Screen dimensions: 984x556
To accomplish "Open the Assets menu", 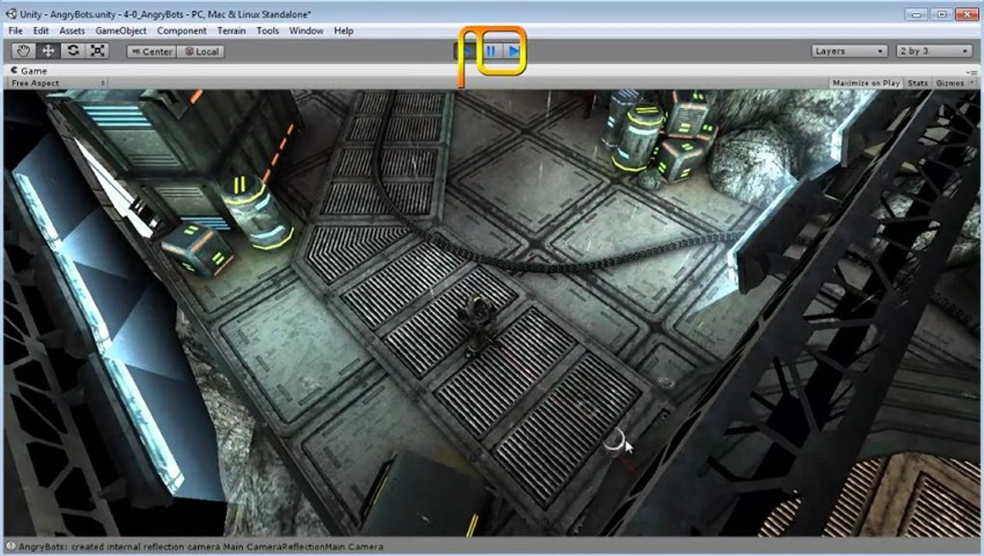I will coord(72,31).
